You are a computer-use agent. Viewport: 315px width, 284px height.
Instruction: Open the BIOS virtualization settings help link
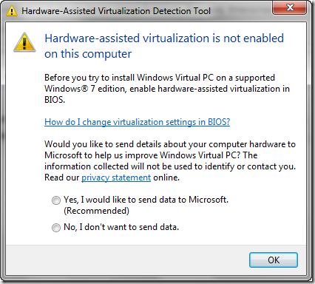pos(137,122)
